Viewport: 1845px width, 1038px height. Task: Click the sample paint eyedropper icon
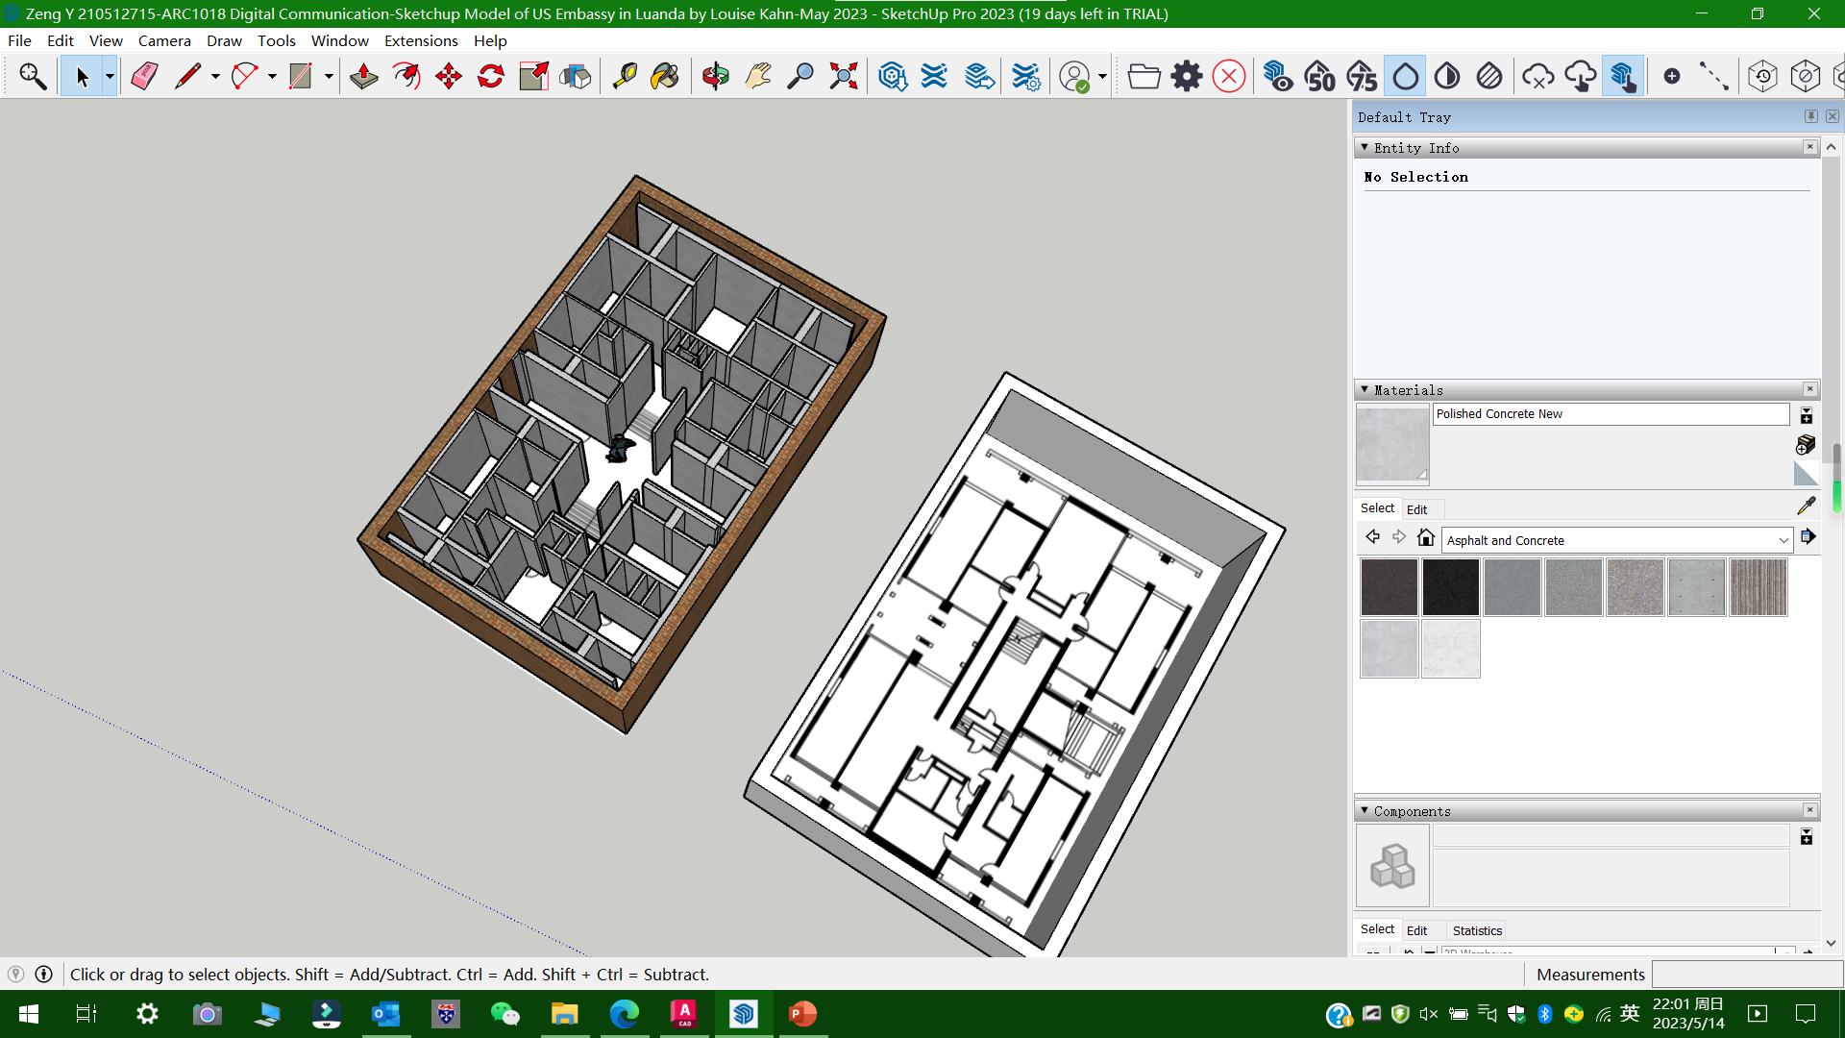coord(1806,506)
